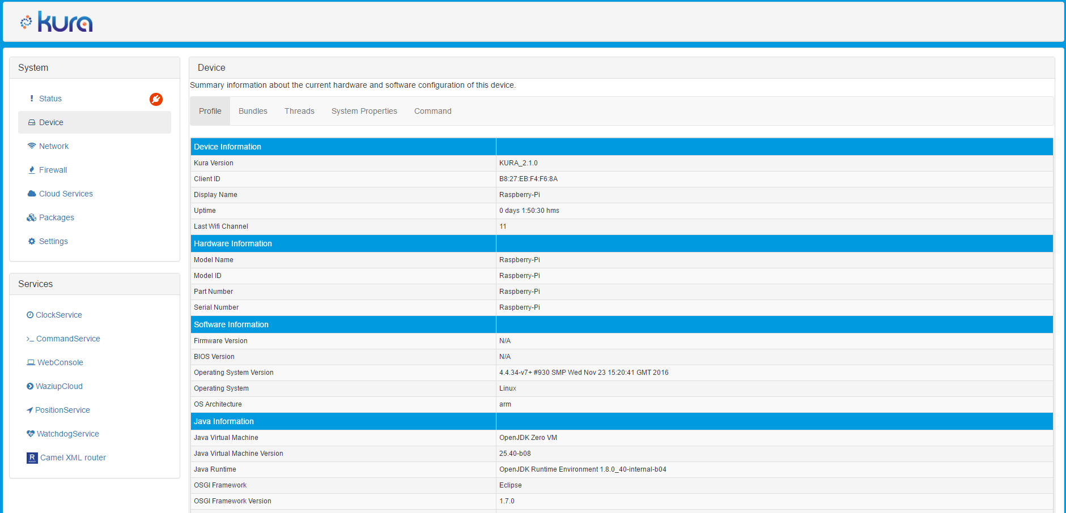Viewport: 1066px width, 513px height.
Task: Click the System panel heading
Action: tap(33, 68)
